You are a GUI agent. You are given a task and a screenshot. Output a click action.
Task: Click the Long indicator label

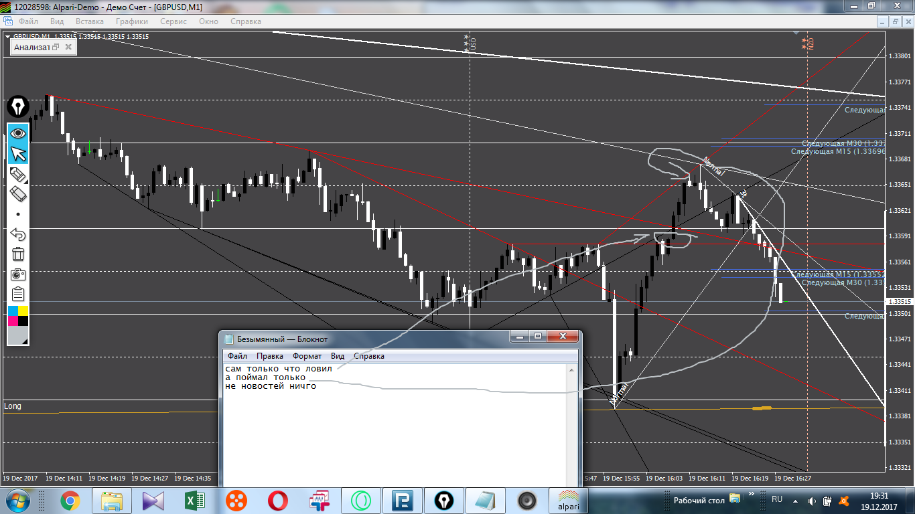(12, 406)
